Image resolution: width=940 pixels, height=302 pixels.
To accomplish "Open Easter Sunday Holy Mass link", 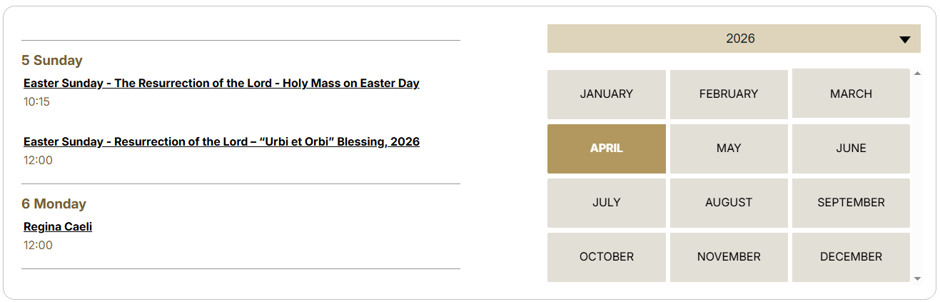I will pos(221,84).
